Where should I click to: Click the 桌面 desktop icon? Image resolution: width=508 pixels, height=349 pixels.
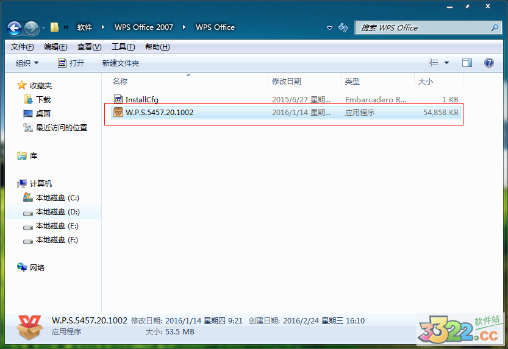point(28,113)
